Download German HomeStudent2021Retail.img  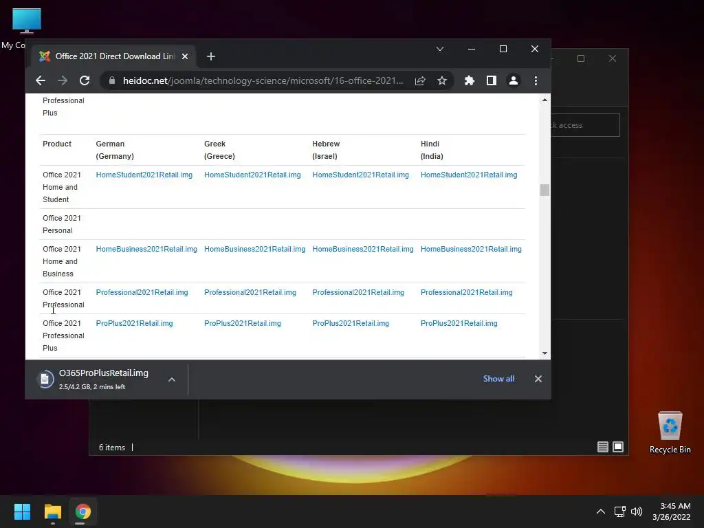pos(144,175)
